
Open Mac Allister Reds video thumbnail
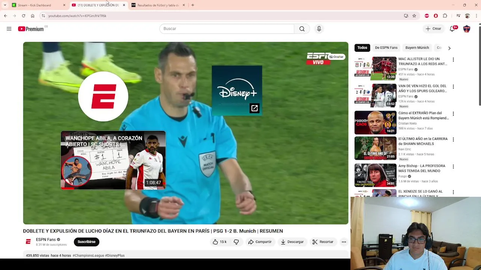coord(375,68)
